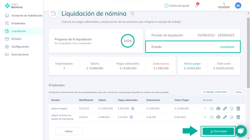This screenshot has width=250, height=140.
Task: Click the wallet icon beside page title
Action: coord(54,14)
